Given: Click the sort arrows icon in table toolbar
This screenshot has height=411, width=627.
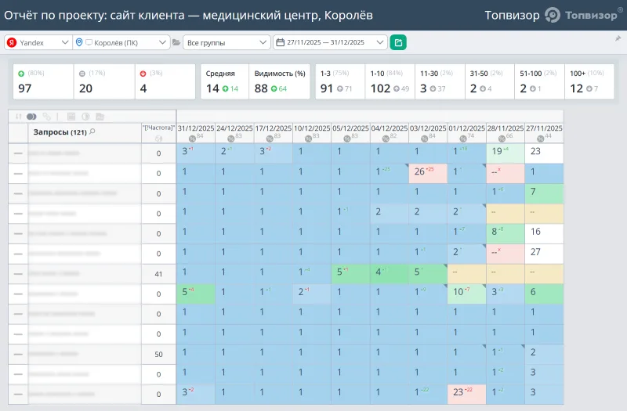Looking at the screenshot, I should coord(18,117).
